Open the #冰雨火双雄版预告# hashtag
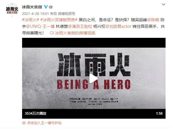Screen dimensions: 171x129 click(59, 20)
